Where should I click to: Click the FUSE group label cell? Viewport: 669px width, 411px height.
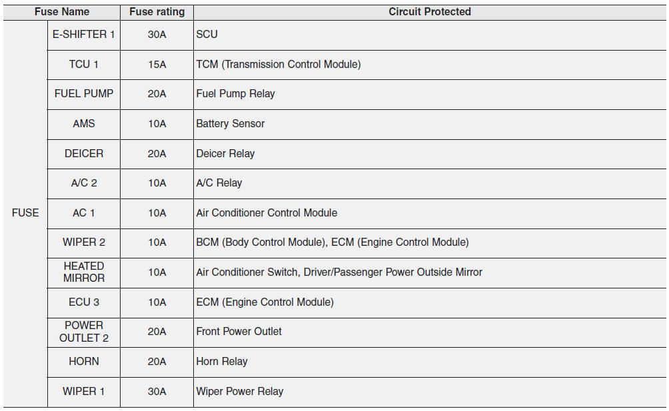[25, 212]
